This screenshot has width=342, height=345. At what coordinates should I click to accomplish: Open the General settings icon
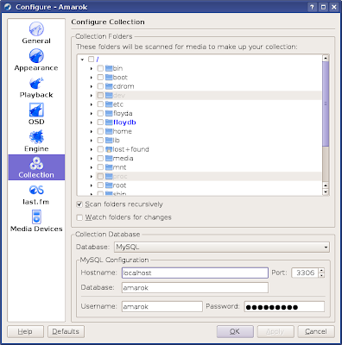(x=36, y=29)
